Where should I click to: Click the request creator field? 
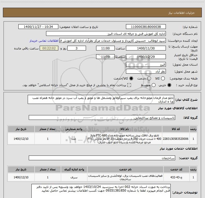(x=113, y=40)
